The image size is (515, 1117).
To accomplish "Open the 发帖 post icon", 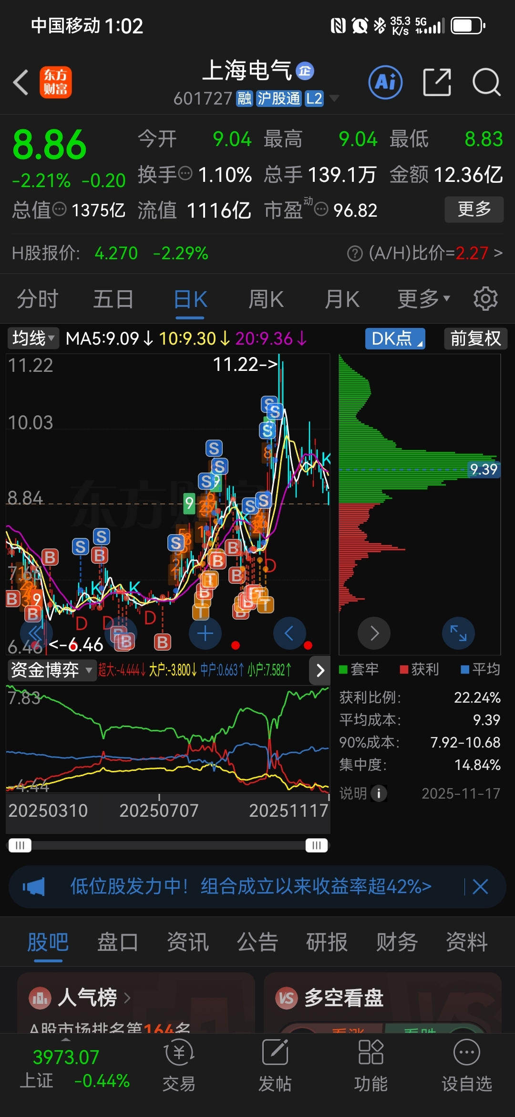I will (x=275, y=1052).
